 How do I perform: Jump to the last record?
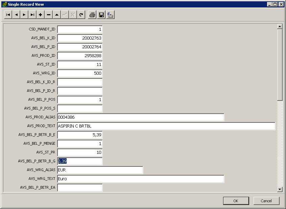tap(32, 15)
